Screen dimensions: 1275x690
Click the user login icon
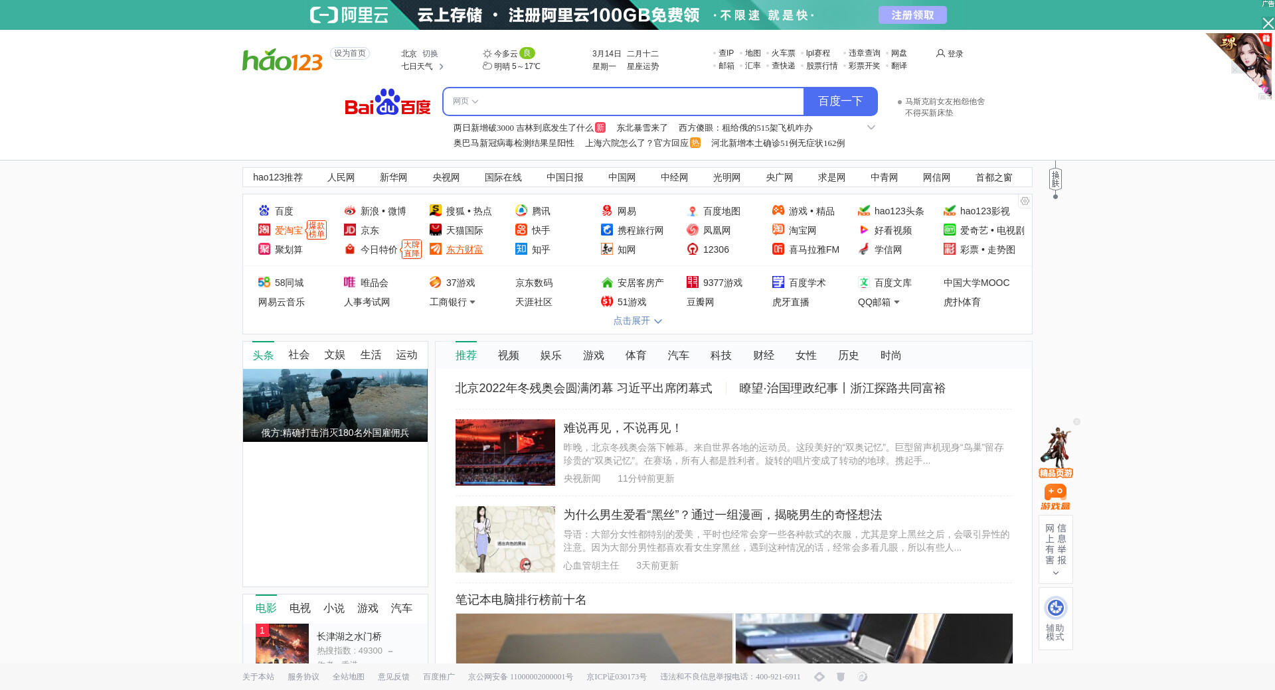[x=940, y=53]
